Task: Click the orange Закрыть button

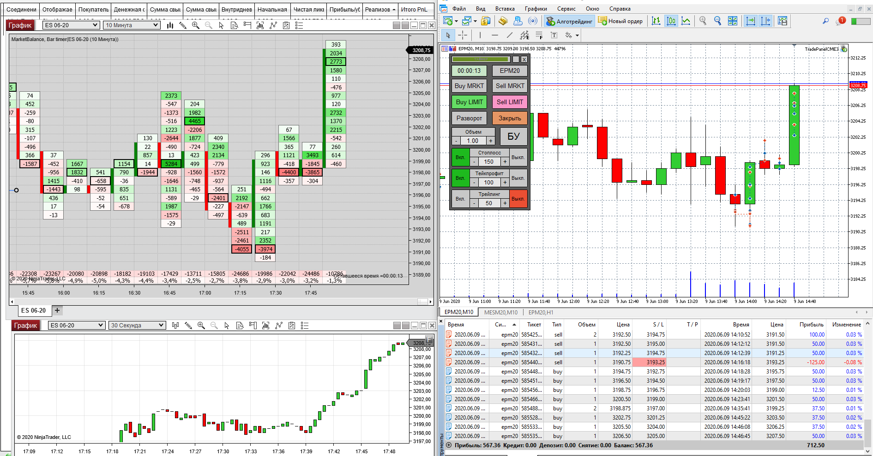Action: [x=510, y=118]
